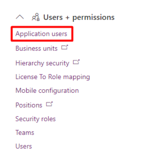Collapse the Users + permissions section chevron
The width and height of the screenshot is (156, 164).
click(20, 17)
